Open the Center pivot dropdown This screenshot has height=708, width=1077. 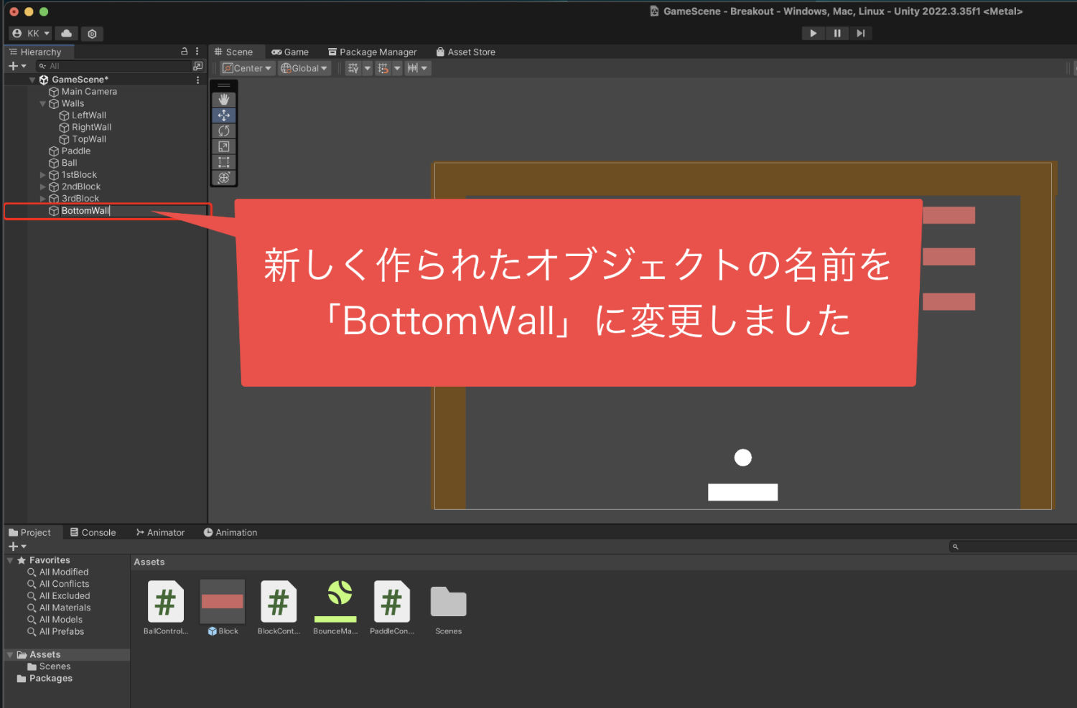[x=247, y=68]
